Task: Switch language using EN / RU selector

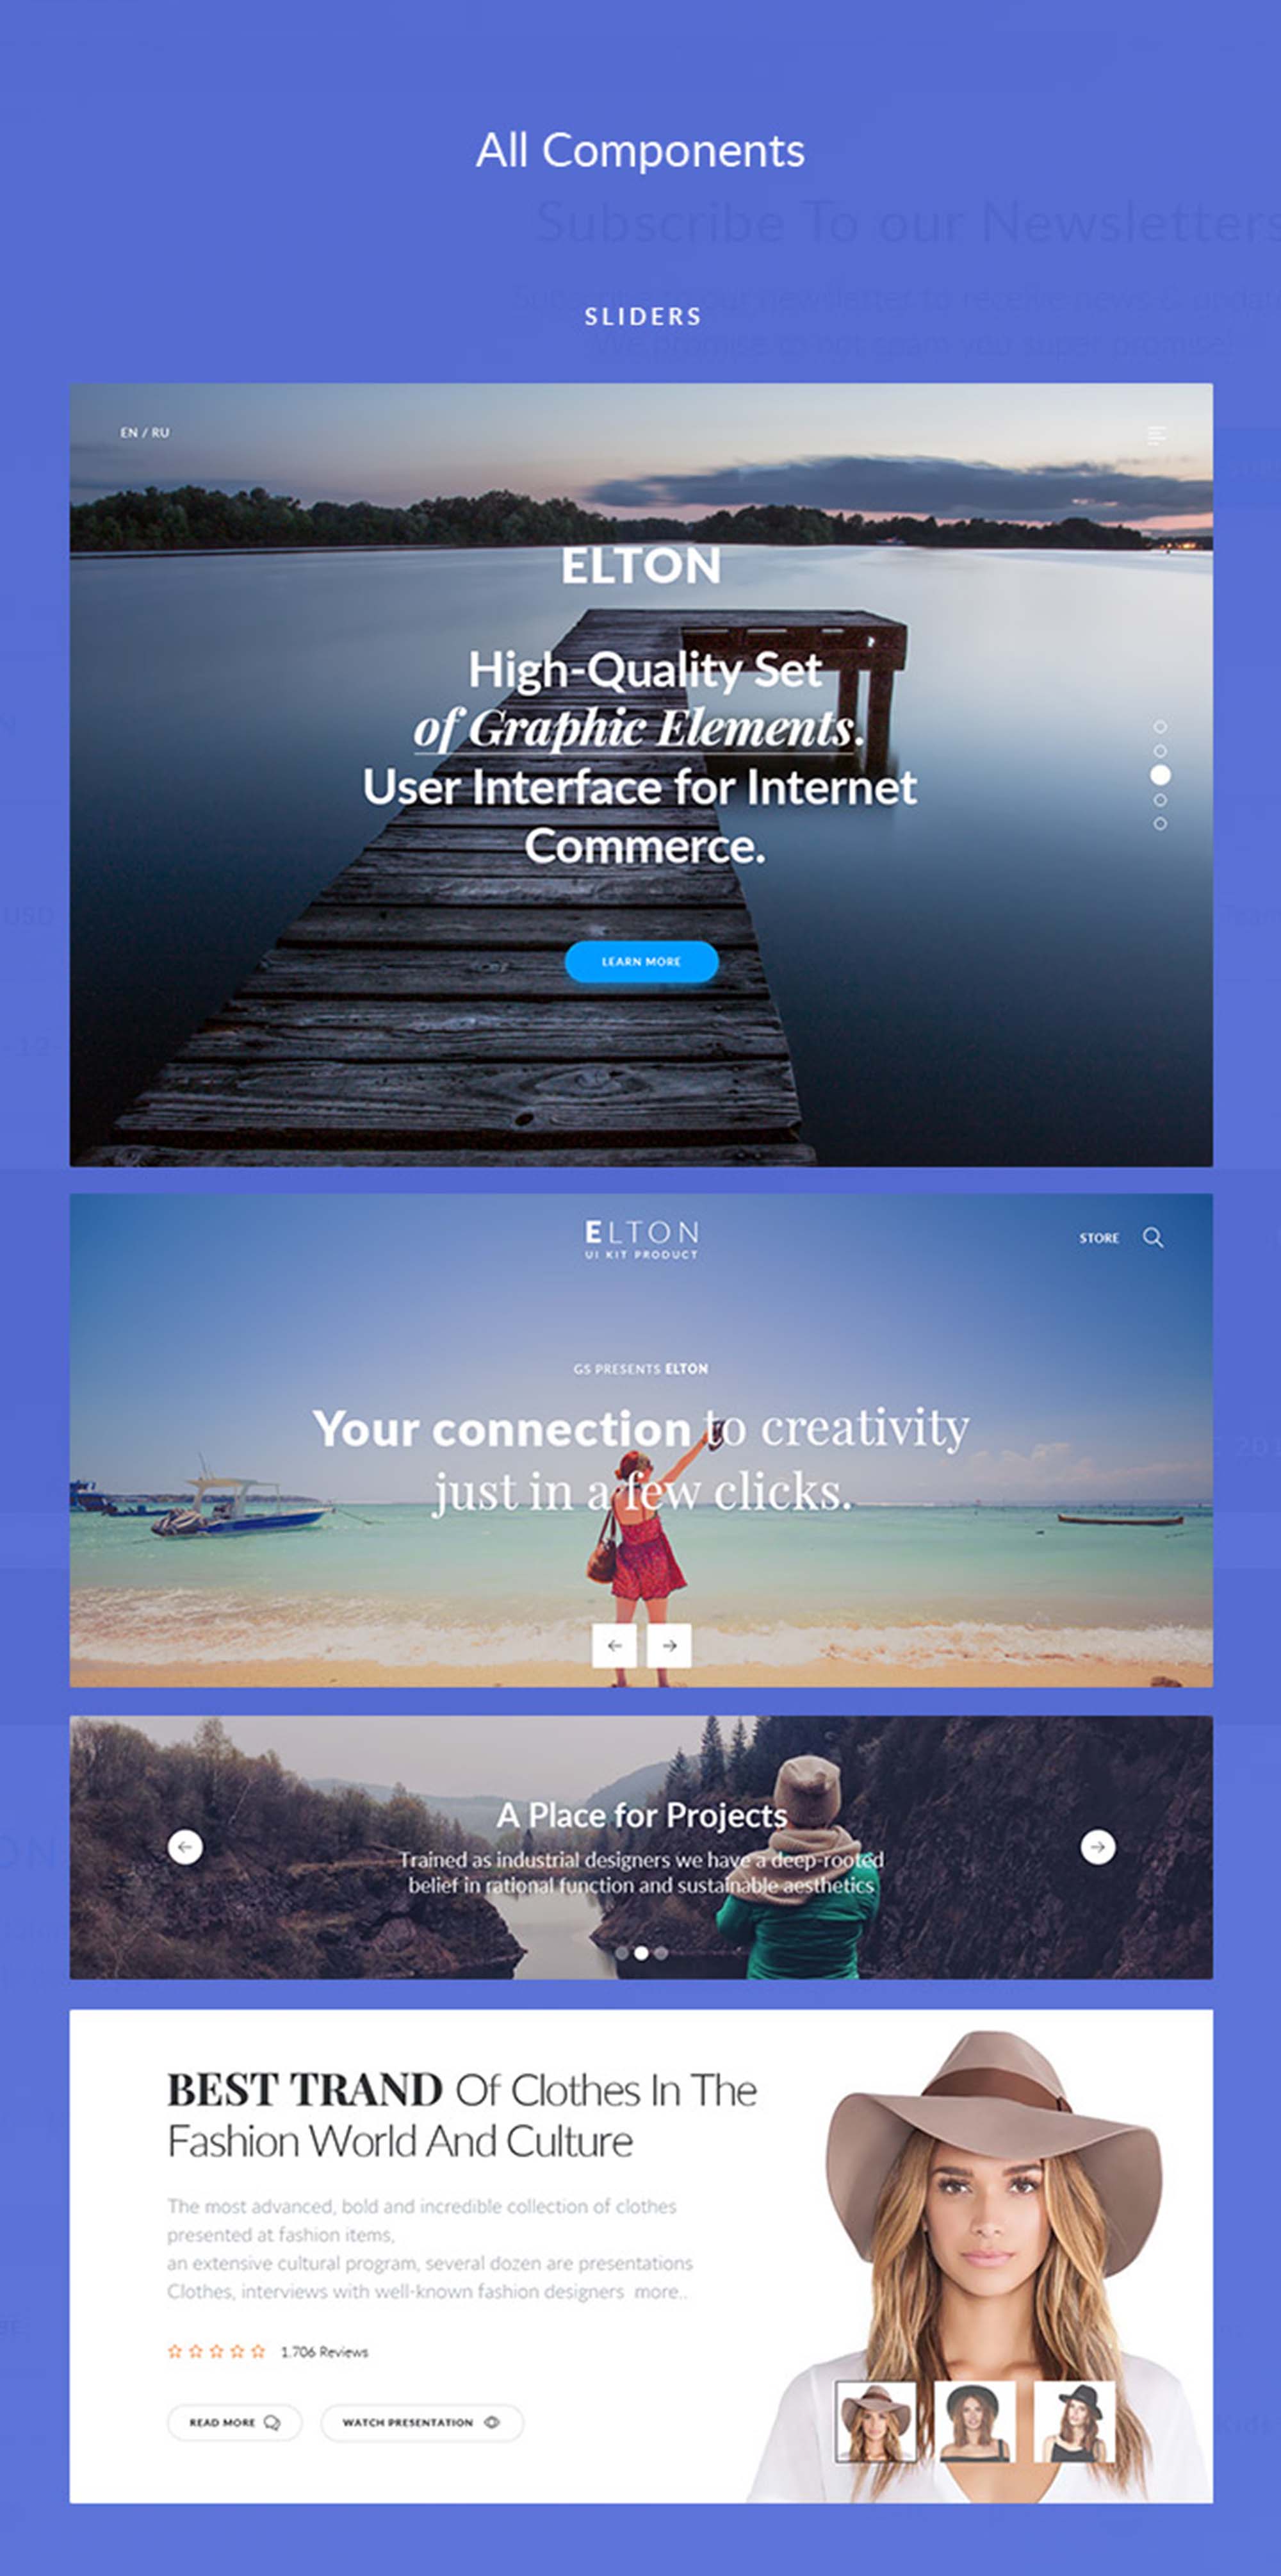Action: point(145,432)
